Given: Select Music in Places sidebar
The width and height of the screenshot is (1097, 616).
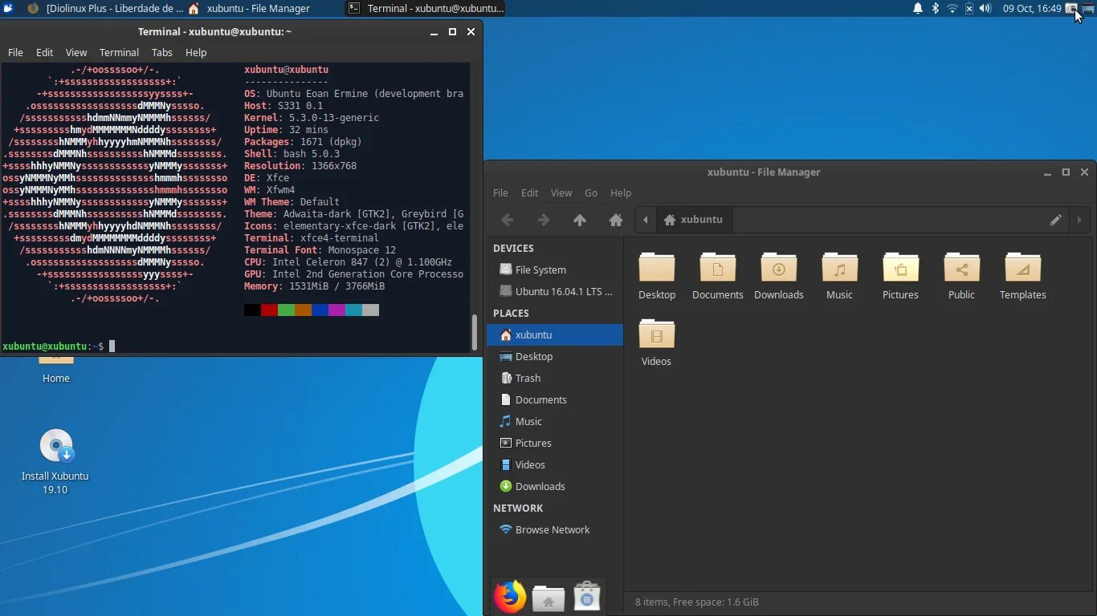Looking at the screenshot, I should click(x=555, y=421).
